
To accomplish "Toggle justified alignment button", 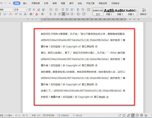I will pos(63,14).
